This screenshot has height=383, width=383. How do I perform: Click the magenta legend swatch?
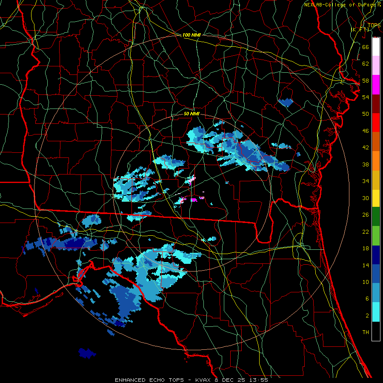376,85
